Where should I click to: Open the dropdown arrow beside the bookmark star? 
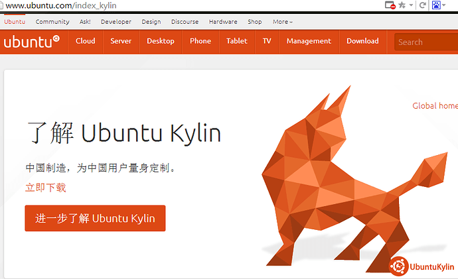[x=411, y=5]
